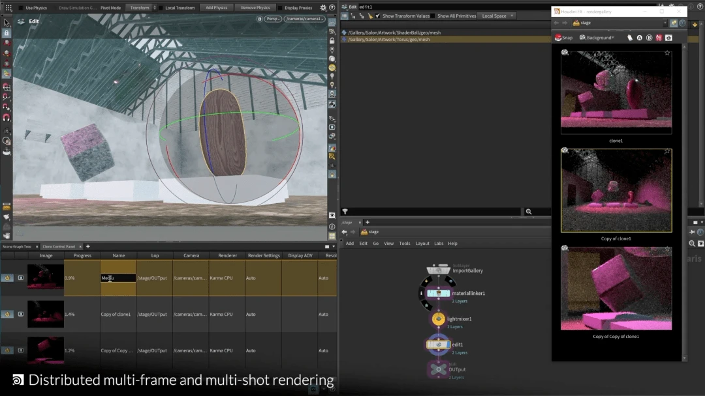The height and width of the screenshot is (396, 705).
Task: Toggle the Display Proxies checkbox
Action: [x=279, y=8]
